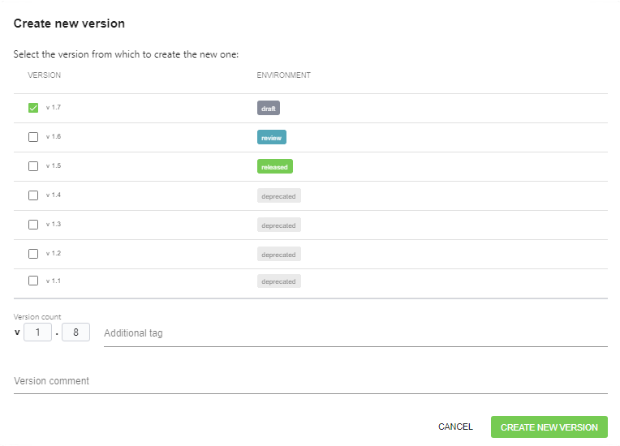The height and width of the screenshot is (446, 620).
Task: Click Create New Version button
Action: 549,427
